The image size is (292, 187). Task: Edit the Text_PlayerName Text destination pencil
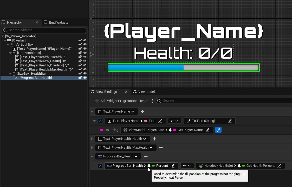coord(160,121)
